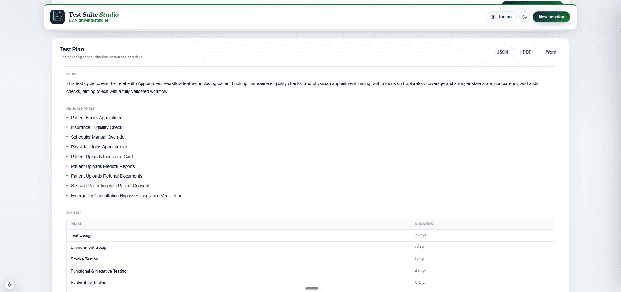Click Patient Uploads Insurance Card item
The width and height of the screenshot is (621, 292).
tap(102, 157)
